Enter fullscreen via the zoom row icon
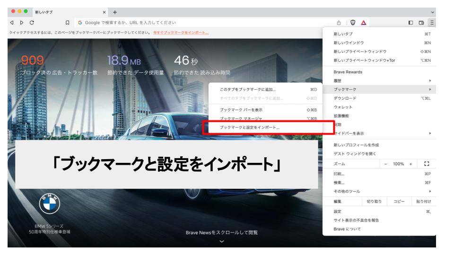This screenshot has width=454, height=255. click(x=427, y=164)
